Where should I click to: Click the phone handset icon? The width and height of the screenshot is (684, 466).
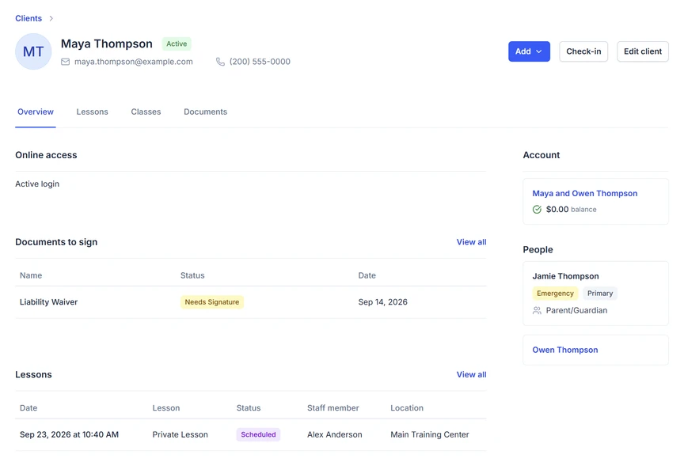[x=220, y=62]
